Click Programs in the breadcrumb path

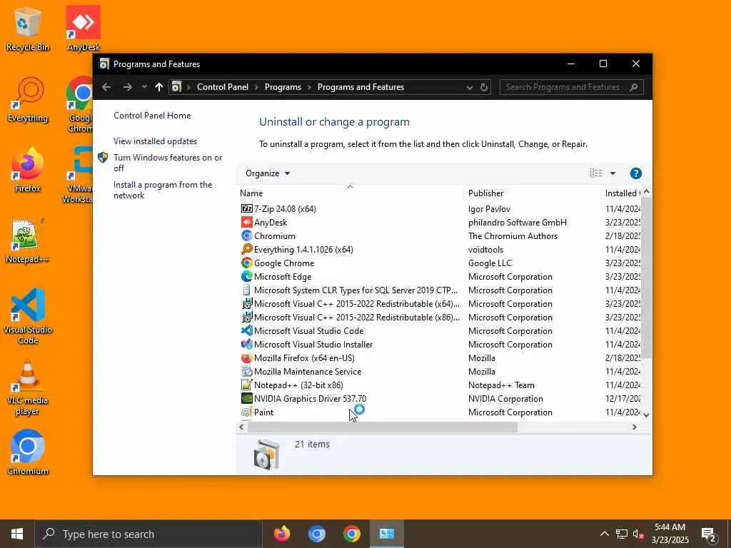coord(283,87)
